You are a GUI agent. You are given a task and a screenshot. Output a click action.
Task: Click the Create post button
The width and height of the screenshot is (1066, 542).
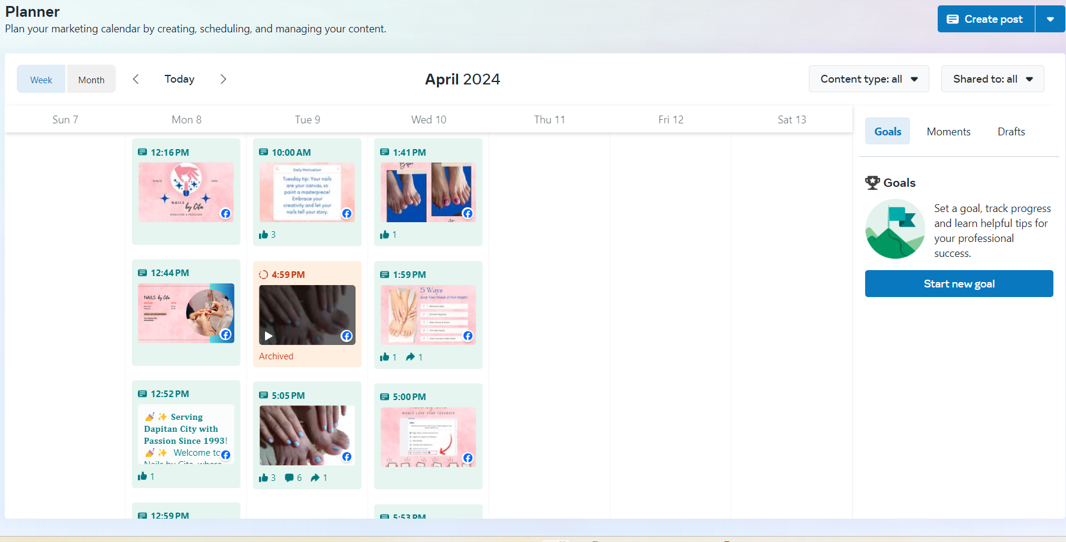(x=986, y=19)
